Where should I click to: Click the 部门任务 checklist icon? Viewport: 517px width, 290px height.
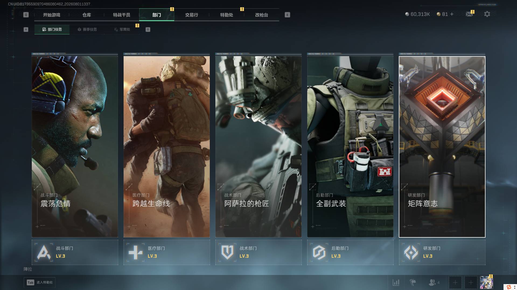(x=44, y=30)
